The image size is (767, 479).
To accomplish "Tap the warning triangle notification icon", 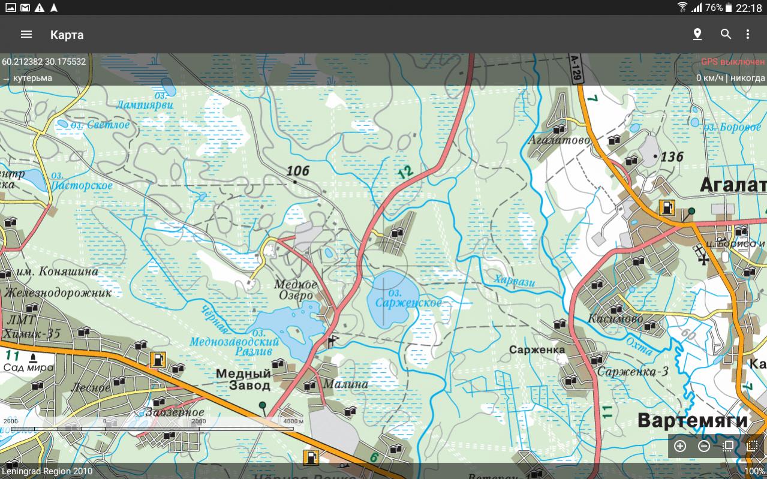I will (40, 7).
